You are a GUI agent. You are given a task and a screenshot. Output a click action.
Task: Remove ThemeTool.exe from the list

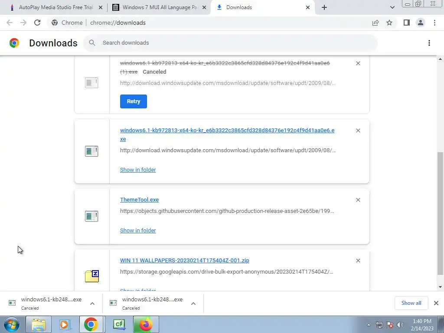pyautogui.click(x=358, y=200)
